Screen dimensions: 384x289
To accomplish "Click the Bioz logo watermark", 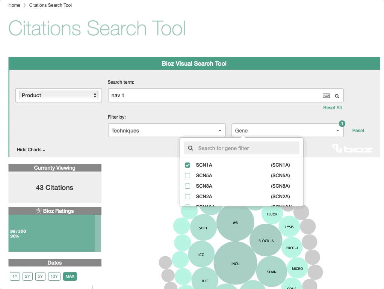I will 352,149.
